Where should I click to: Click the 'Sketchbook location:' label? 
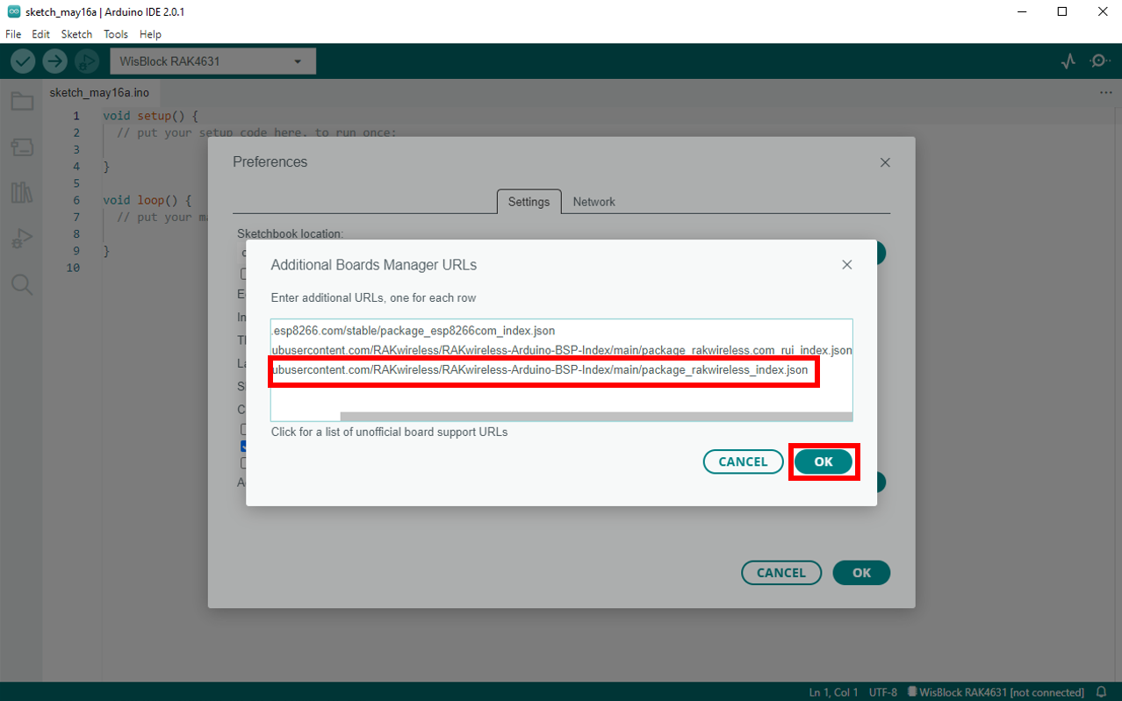290,234
